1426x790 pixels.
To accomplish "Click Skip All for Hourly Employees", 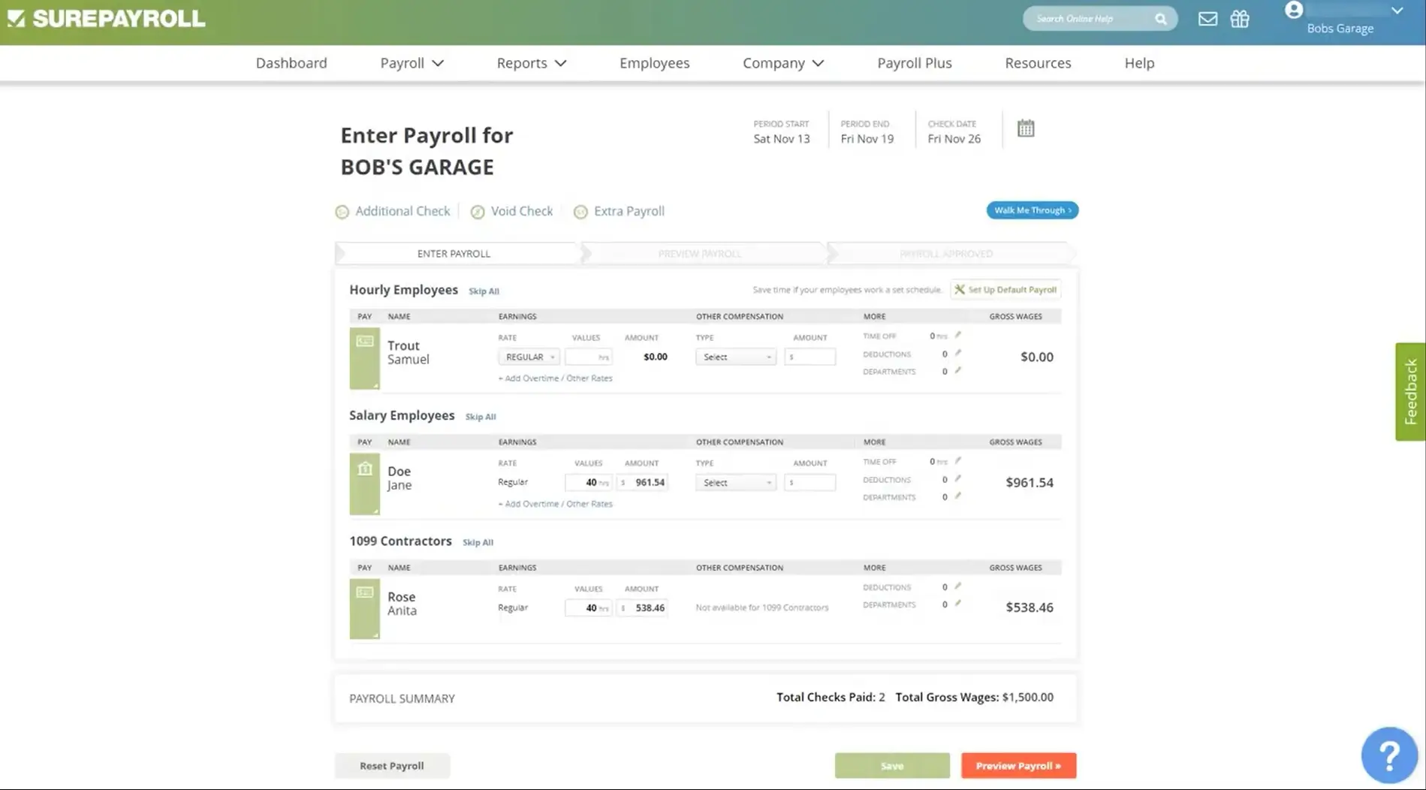I will click(484, 291).
